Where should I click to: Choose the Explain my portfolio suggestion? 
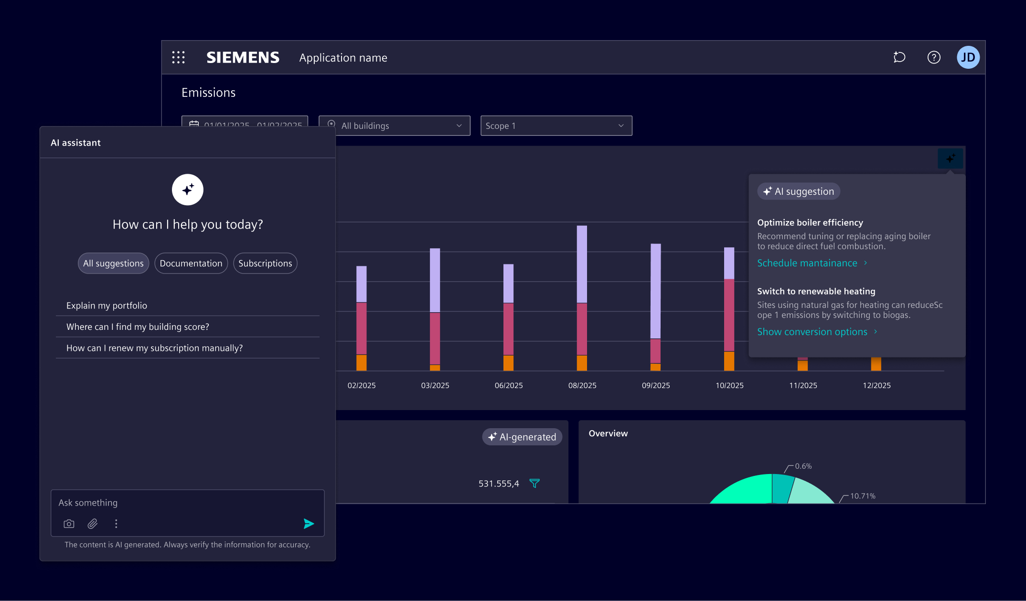tap(107, 306)
